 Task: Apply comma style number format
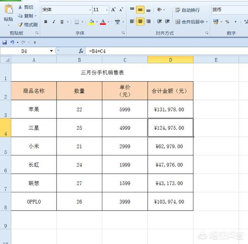(236, 22)
